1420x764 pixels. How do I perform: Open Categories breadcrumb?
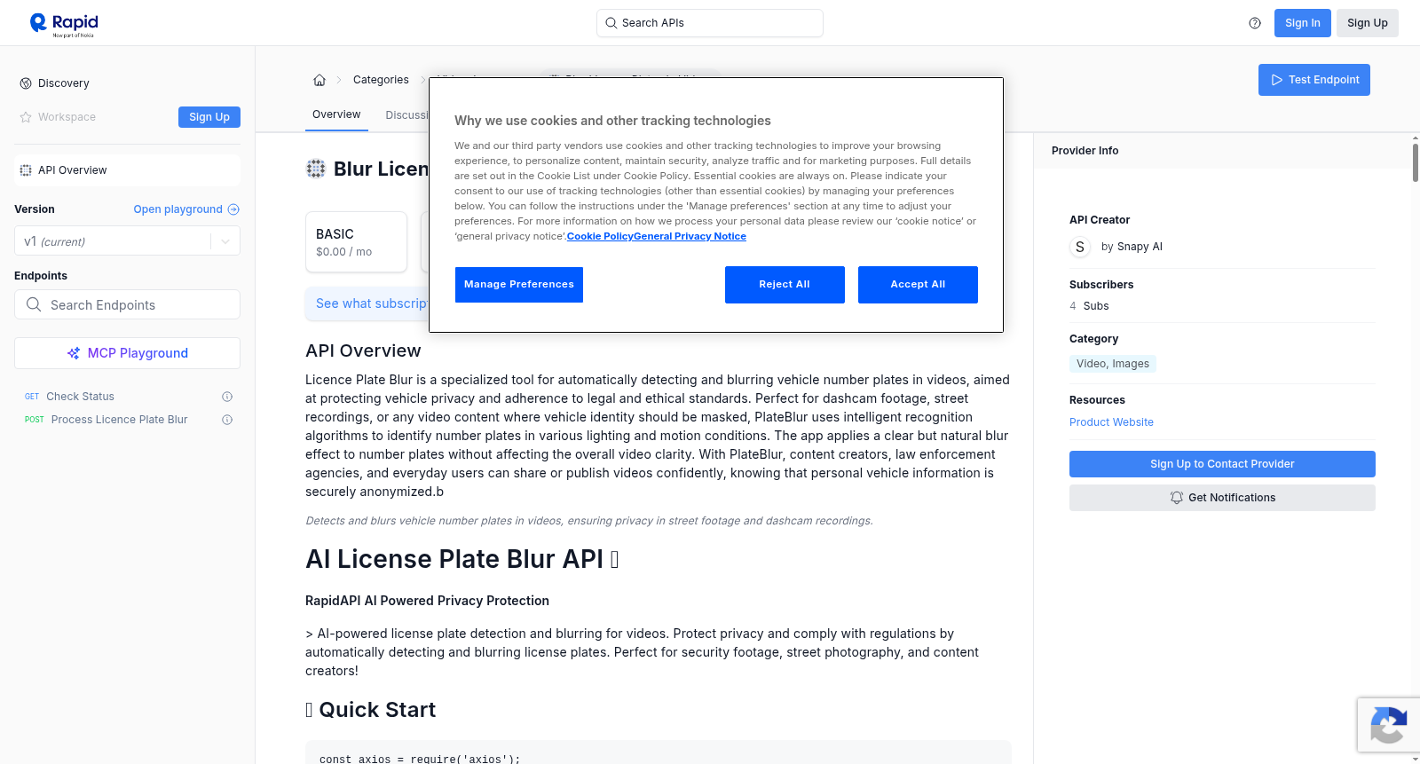pyautogui.click(x=381, y=80)
